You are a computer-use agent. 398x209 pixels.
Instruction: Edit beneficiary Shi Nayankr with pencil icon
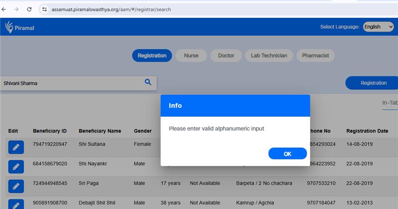pyautogui.click(x=16, y=166)
